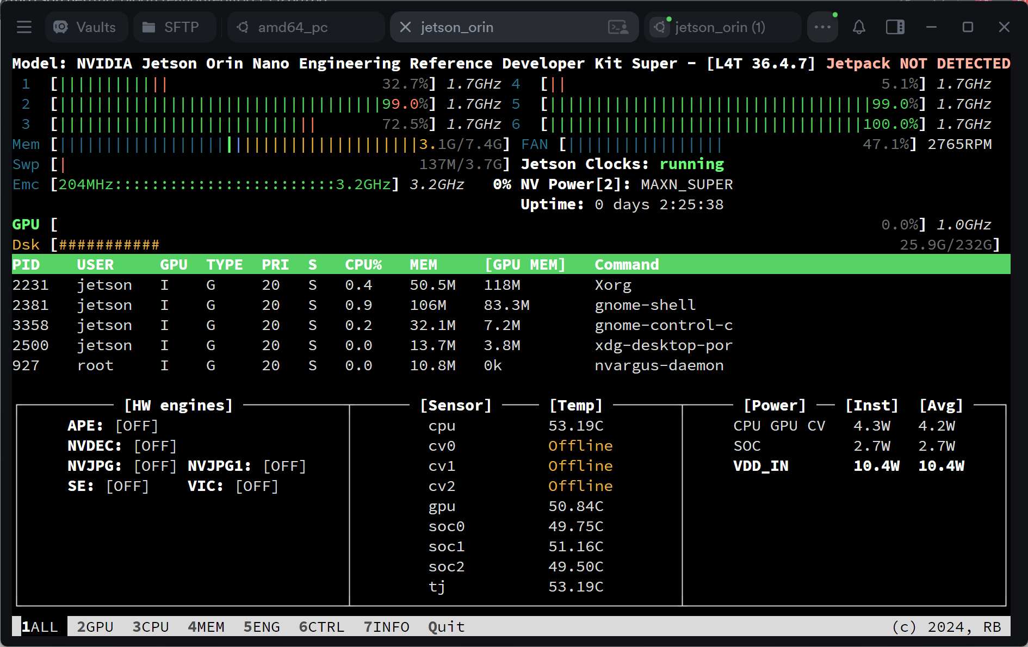The image size is (1028, 647).
Task: Click the terminal icon in jetson_orin tab
Action: 618,27
